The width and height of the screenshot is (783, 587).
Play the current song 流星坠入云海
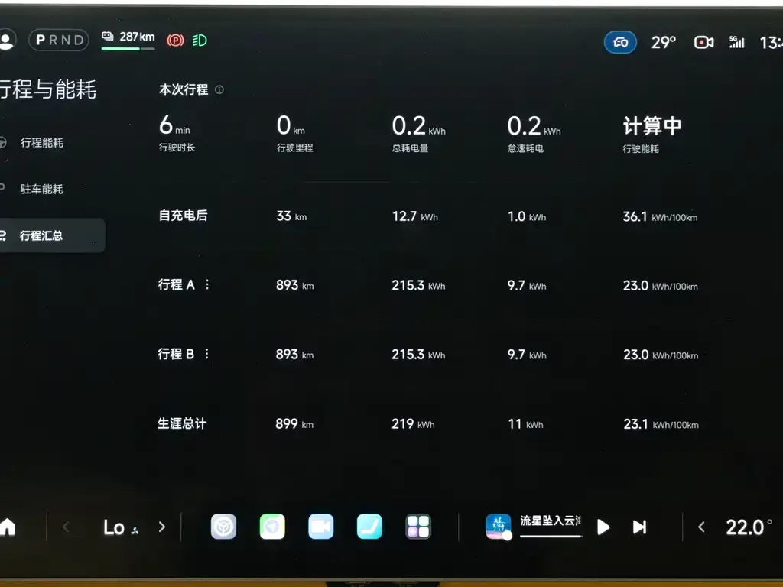(x=603, y=527)
